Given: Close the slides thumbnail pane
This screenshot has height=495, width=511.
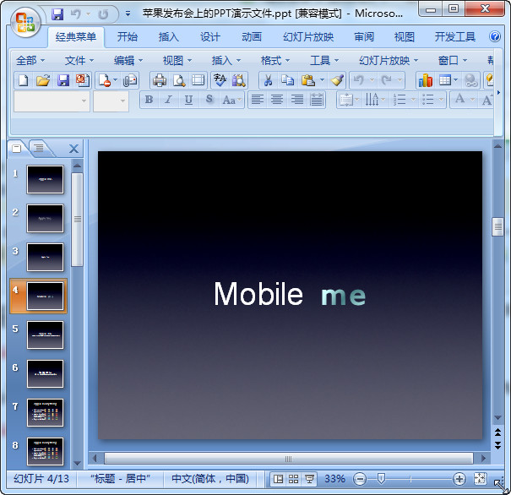Looking at the screenshot, I should (x=74, y=149).
